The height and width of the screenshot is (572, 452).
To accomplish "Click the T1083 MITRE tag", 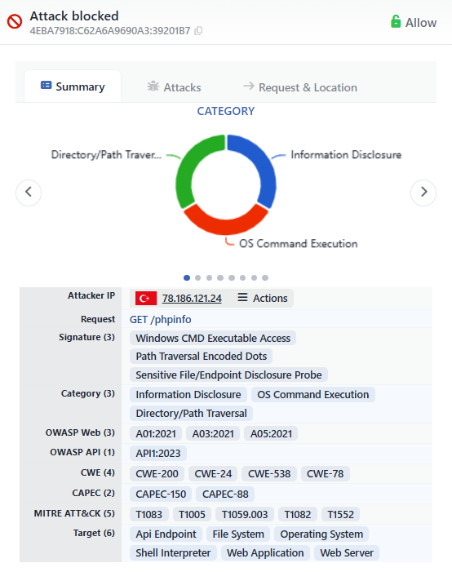I will click(148, 515).
